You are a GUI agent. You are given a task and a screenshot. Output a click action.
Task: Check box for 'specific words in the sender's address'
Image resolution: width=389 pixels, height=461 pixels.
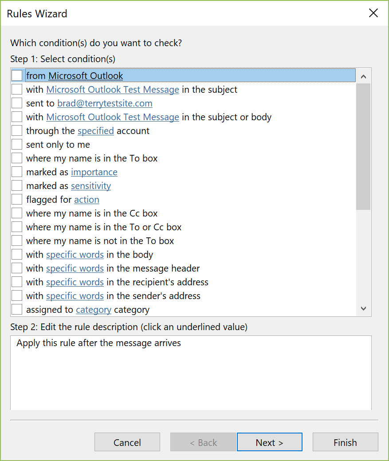[x=17, y=296]
